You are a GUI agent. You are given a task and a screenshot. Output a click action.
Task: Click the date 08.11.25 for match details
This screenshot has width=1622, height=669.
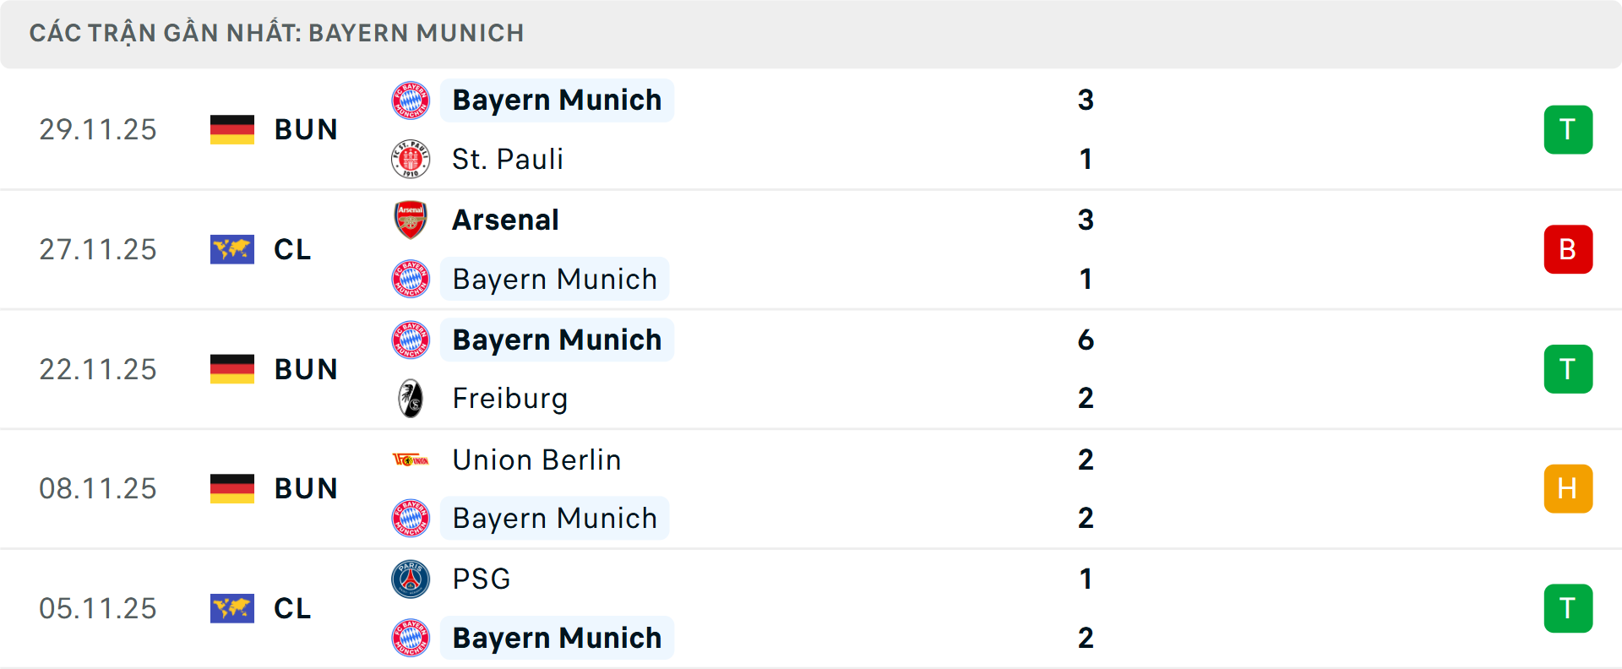pyautogui.click(x=98, y=488)
